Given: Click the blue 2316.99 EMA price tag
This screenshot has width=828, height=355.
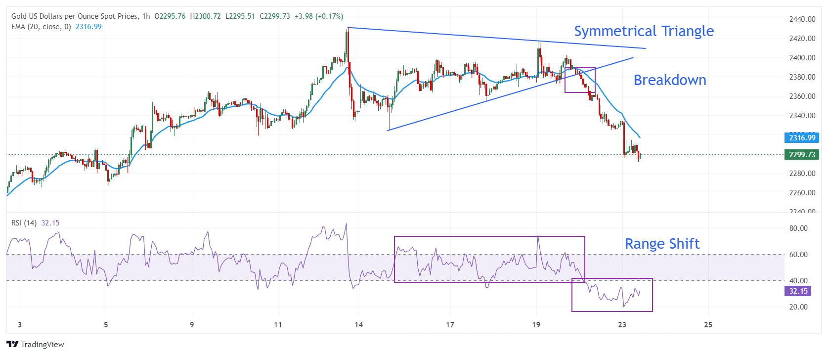Looking at the screenshot, I should tap(801, 138).
